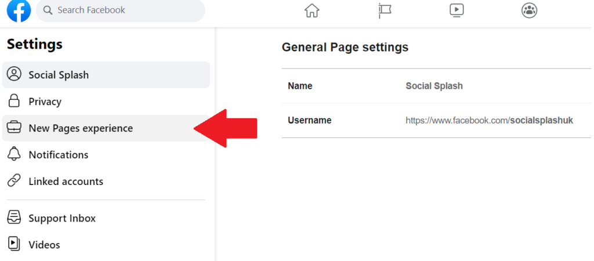Click the Videos sidebar icon

pyautogui.click(x=14, y=244)
